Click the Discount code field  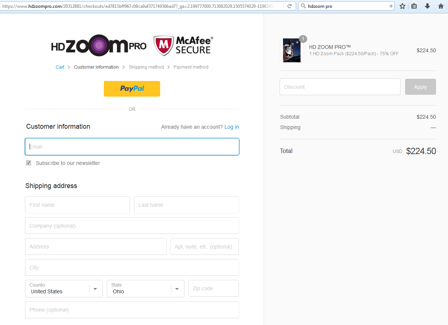pyautogui.click(x=340, y=87)
